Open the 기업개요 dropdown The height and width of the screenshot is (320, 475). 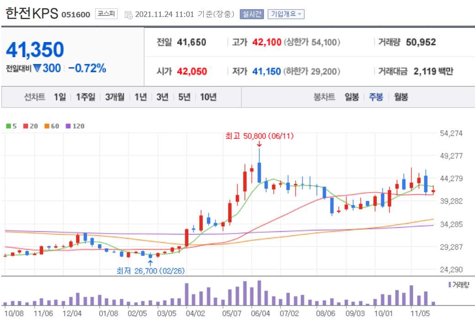click(286, 14)
